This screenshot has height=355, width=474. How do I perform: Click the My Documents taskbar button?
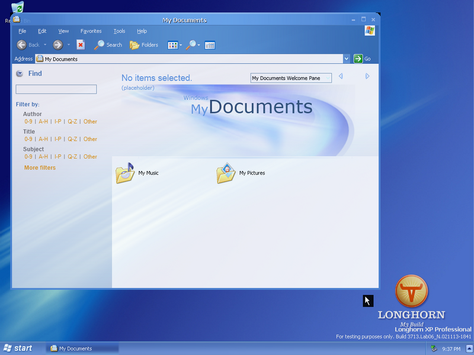[82, 348]
